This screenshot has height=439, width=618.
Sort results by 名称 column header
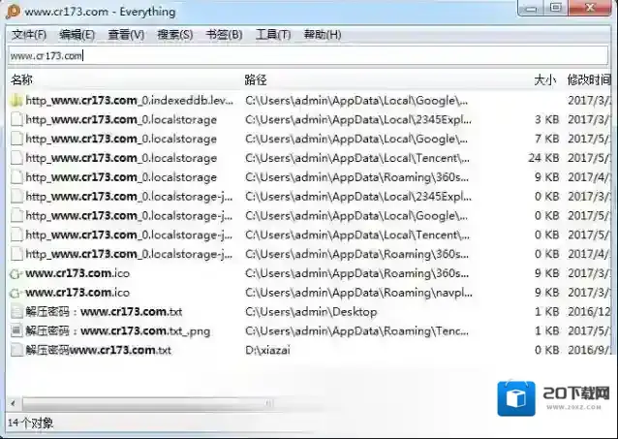(x=21, y=79)
